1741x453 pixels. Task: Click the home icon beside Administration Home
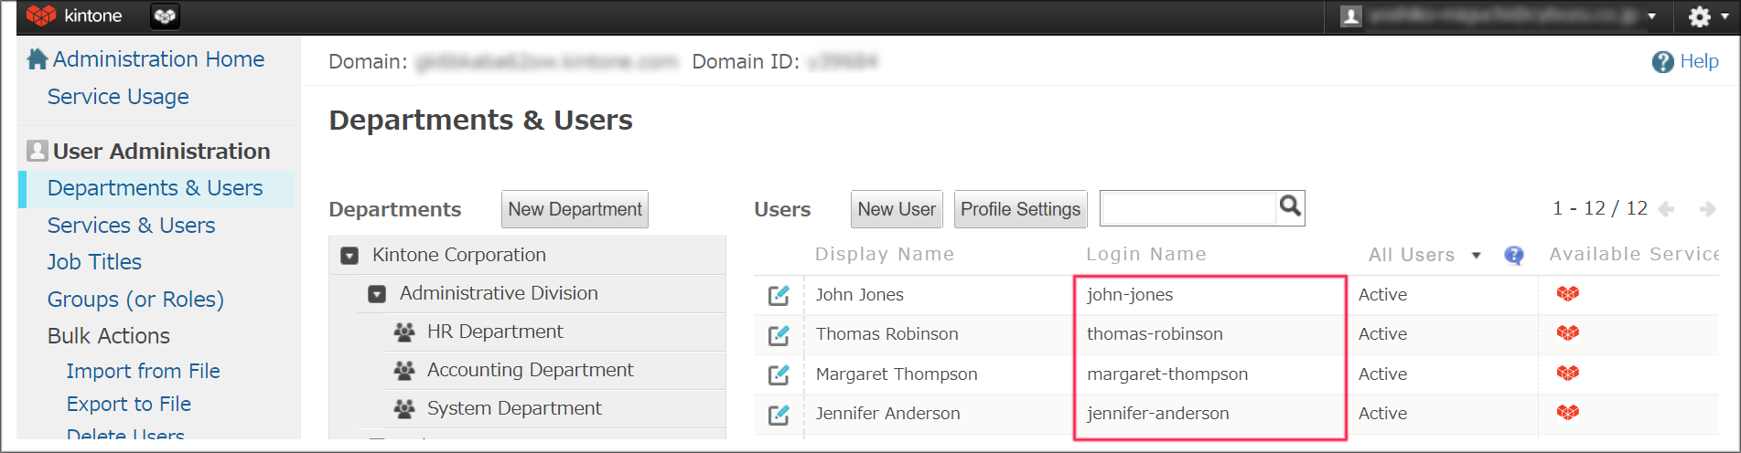(x=38, y=58)
